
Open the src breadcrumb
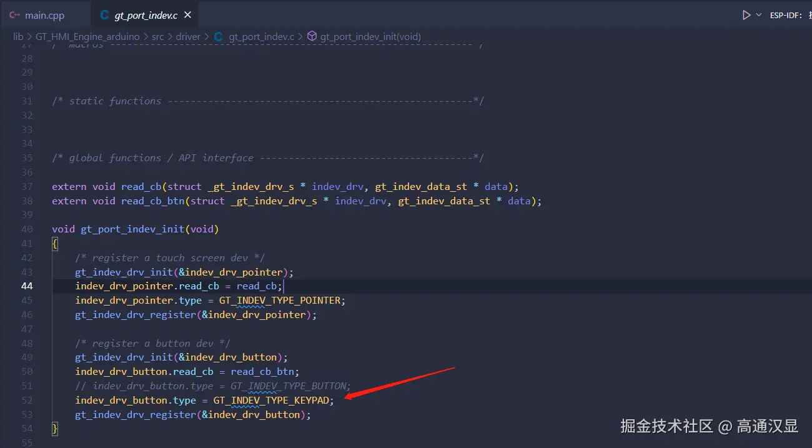157,36
